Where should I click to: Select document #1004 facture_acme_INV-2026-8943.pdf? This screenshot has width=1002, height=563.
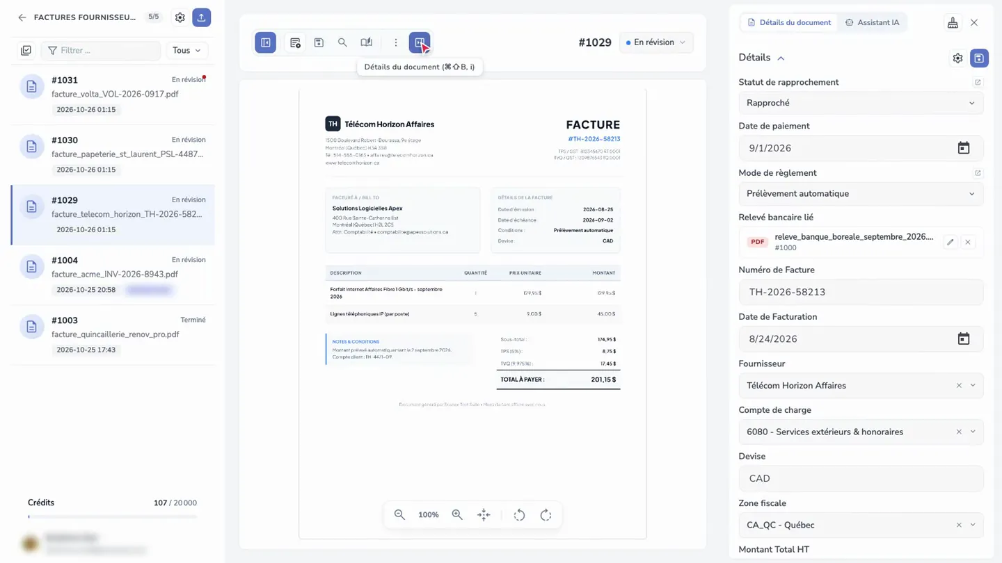coord(113,275)
